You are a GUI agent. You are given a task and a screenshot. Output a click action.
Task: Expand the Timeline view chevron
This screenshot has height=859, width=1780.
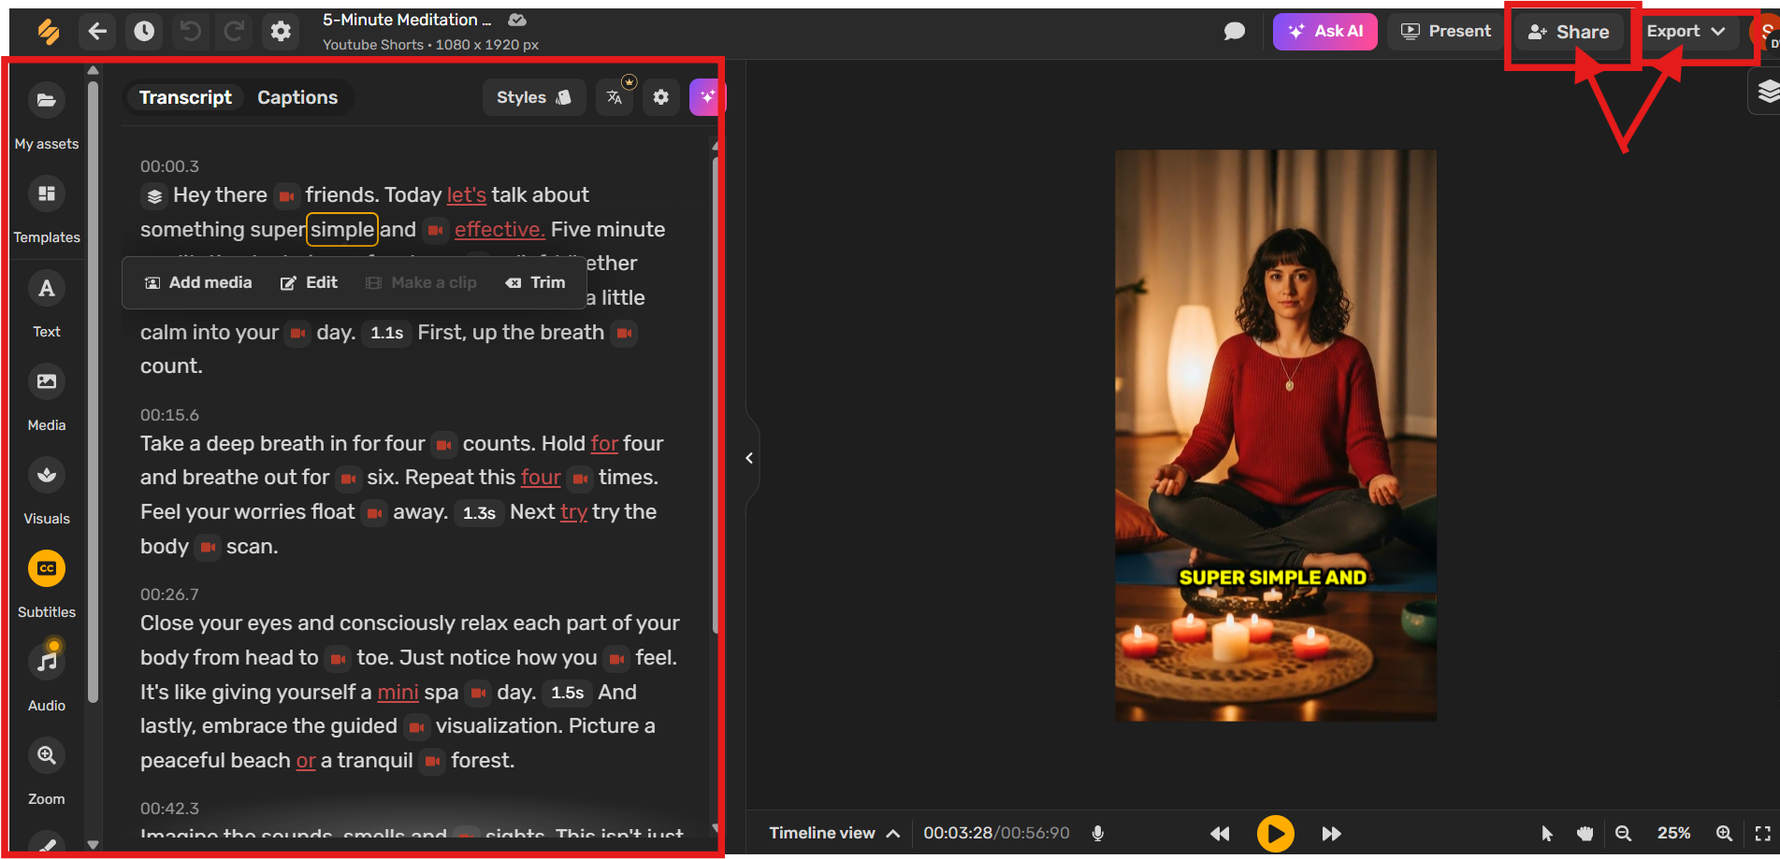(x=893, y=833)
